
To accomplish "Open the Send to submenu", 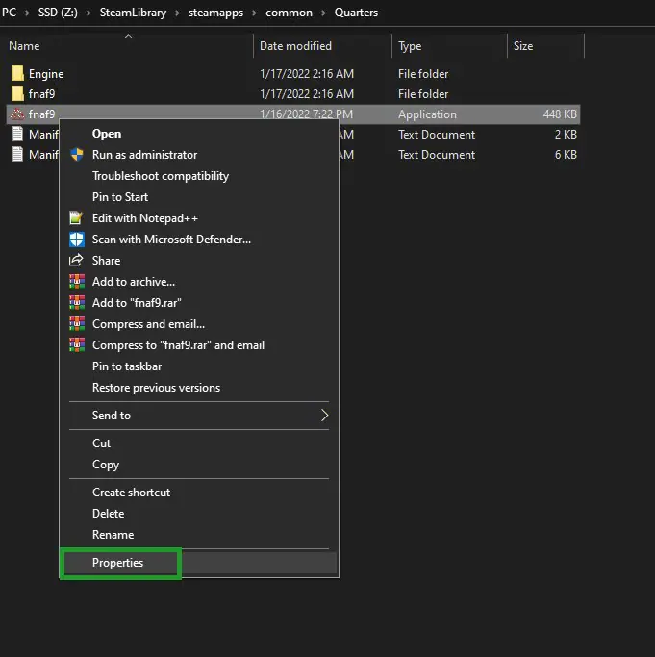I will 199,416.
